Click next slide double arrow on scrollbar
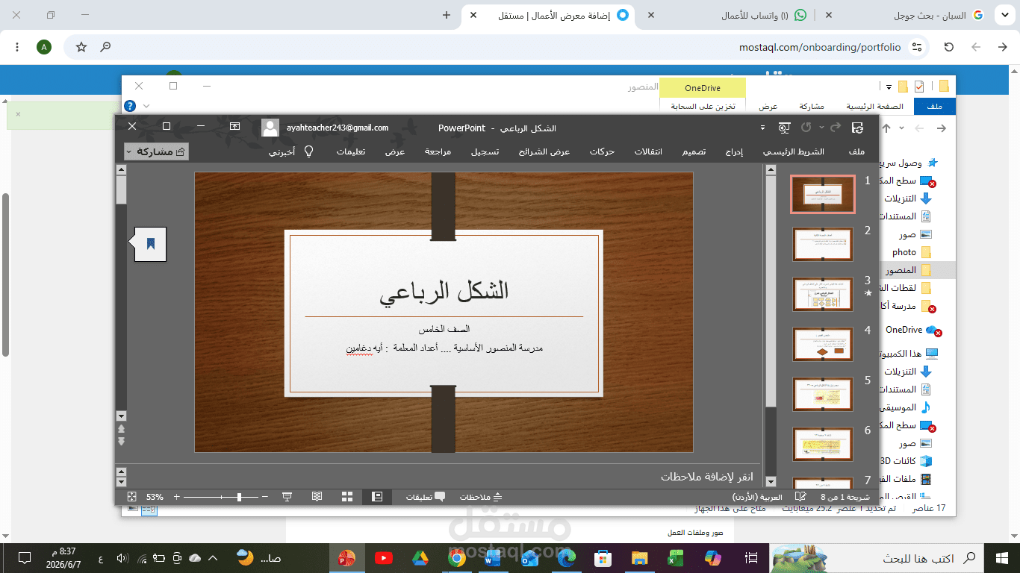 point(122,442)
